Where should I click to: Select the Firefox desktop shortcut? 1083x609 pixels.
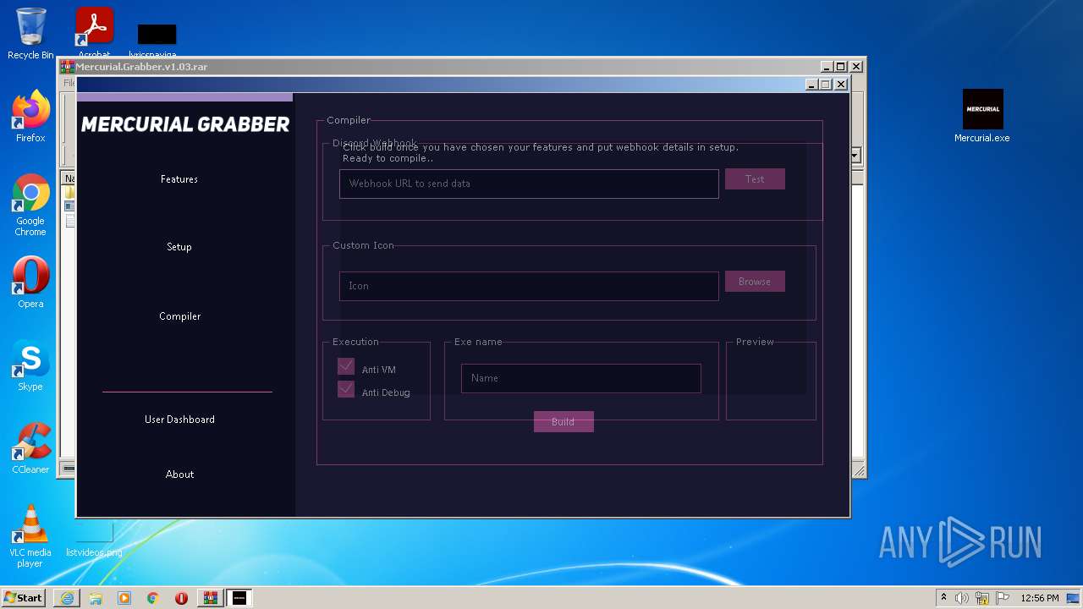click(x=30, y=118)
